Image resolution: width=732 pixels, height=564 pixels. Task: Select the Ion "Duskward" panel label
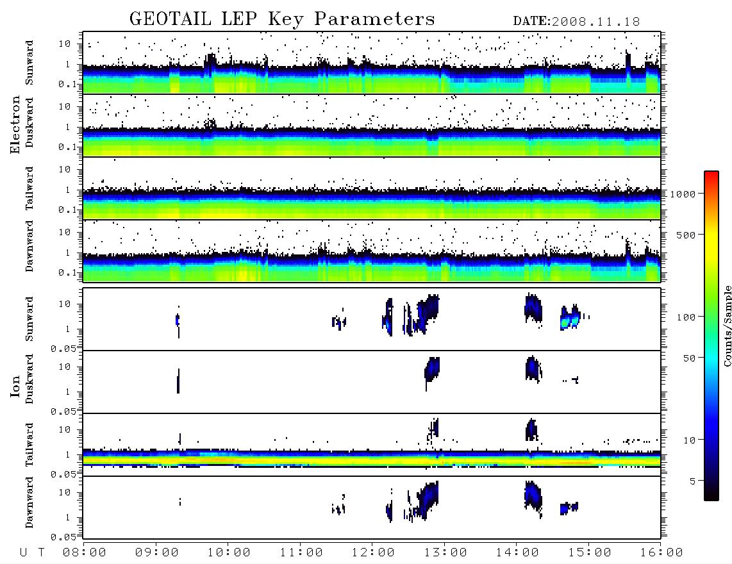[x=29, y=379]
